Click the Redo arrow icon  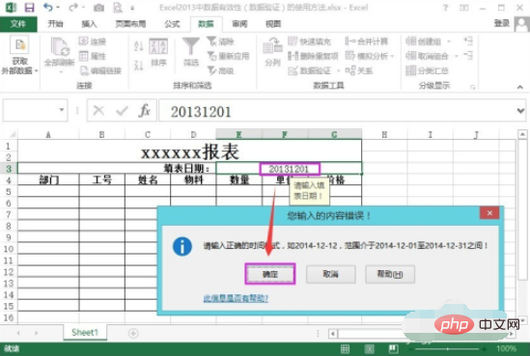[x=73, y=7]
